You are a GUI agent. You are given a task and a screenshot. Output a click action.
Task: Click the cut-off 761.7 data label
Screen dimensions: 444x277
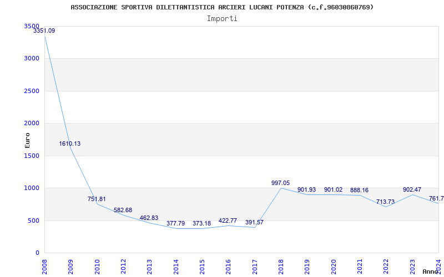point(436,198)
